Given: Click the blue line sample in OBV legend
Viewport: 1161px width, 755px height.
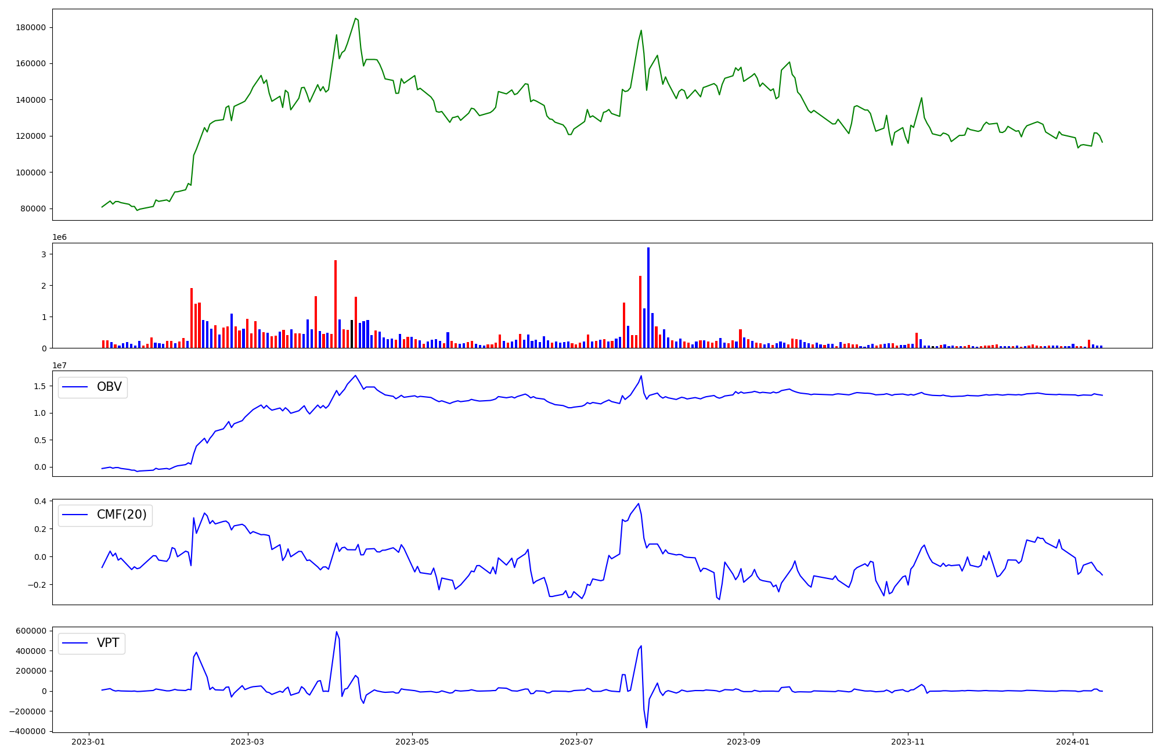Looking at the screenshot, I should (75, 387).
